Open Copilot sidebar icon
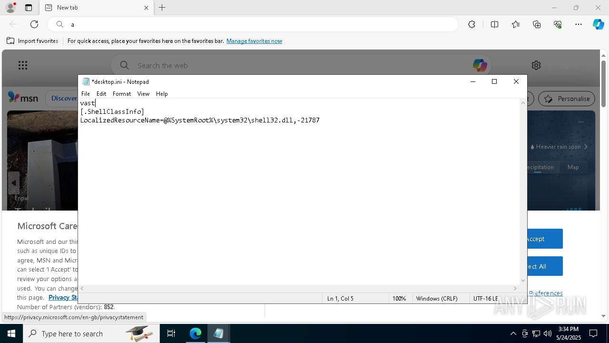Image resolution: width=609 pixels, height=343 pixels. coord(598,24)
